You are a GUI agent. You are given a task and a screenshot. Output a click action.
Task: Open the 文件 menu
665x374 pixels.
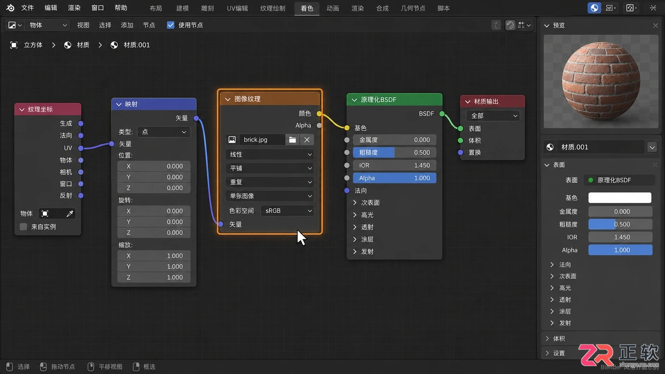pos(28,8)
